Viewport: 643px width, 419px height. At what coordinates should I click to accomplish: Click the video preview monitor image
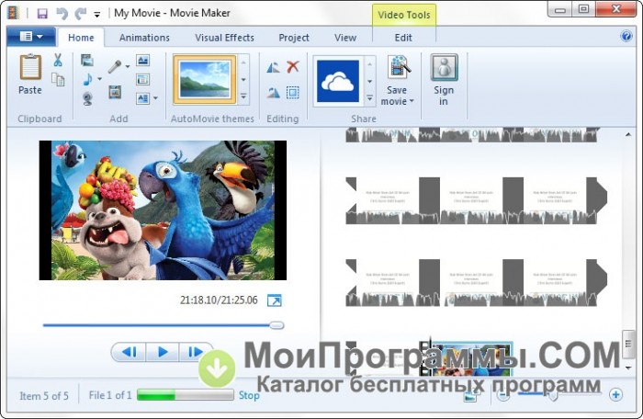163,210
